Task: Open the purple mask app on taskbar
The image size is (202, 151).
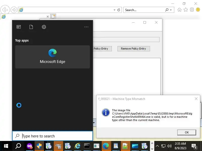Action: [30, 146]
